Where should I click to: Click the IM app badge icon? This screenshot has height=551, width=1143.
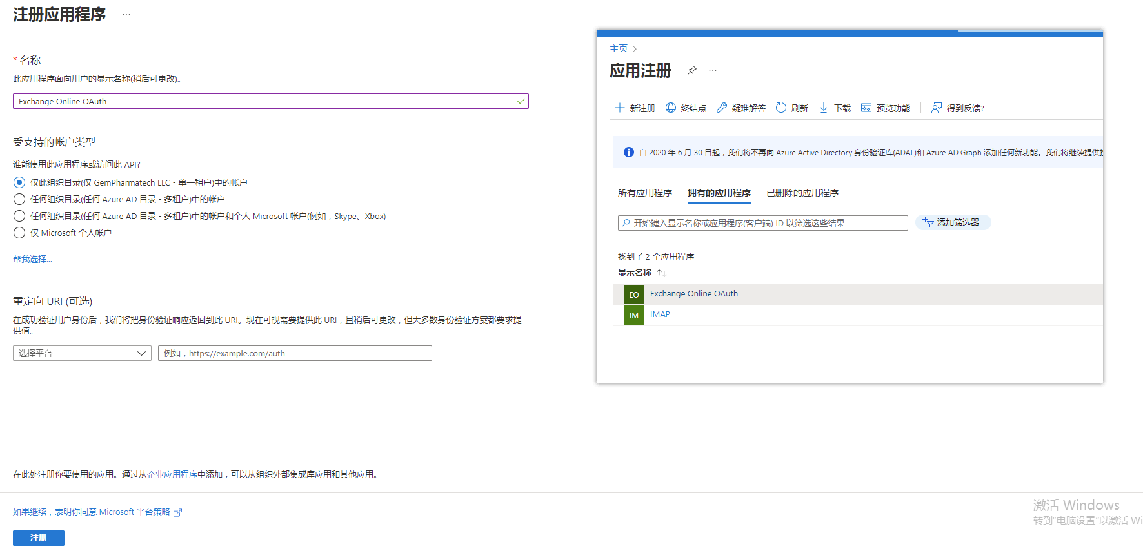[x=634, y=315]
